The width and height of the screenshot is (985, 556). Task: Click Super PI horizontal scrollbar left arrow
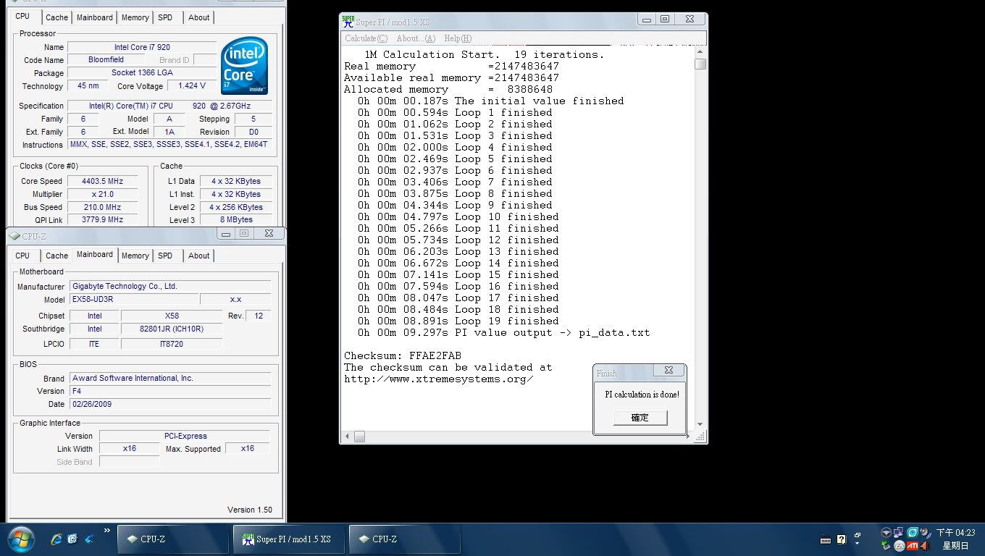pyautogui.click(x=348, y=437)
